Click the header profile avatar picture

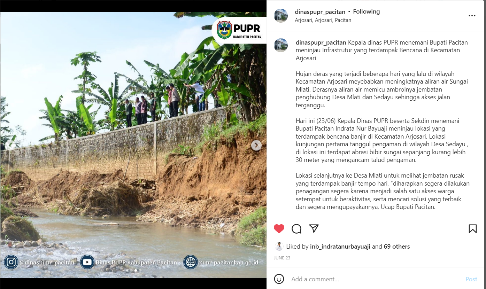(x=281, y=16)
